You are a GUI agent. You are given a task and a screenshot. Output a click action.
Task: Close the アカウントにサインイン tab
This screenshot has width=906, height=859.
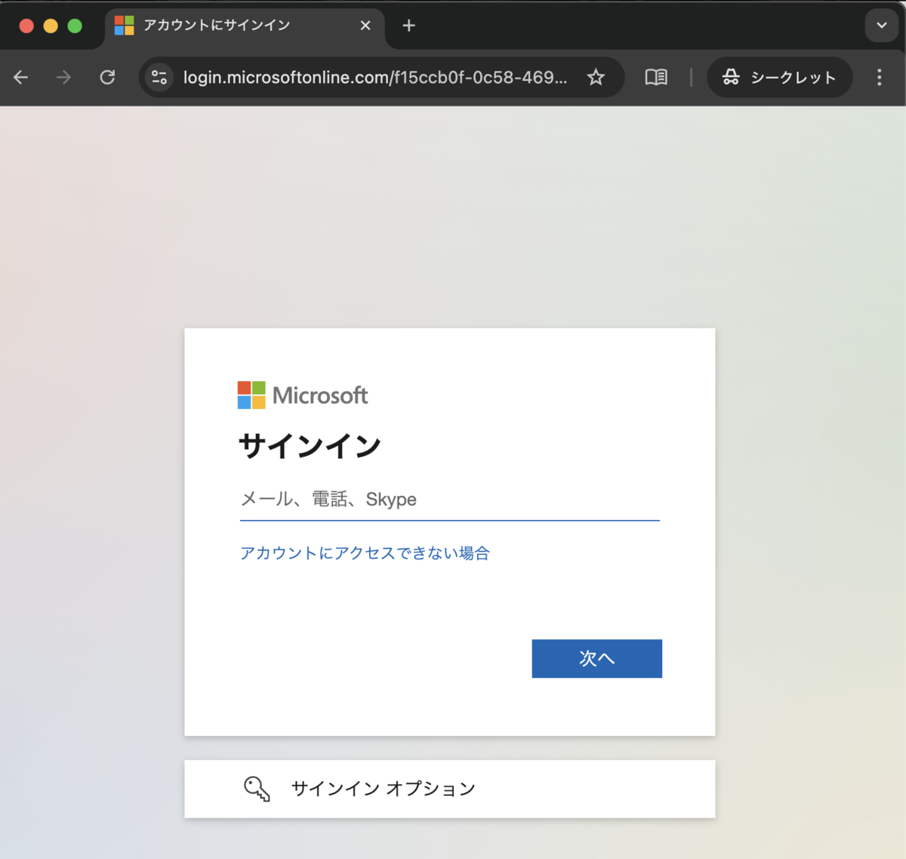pyautogui.click(x=365, y=26)
